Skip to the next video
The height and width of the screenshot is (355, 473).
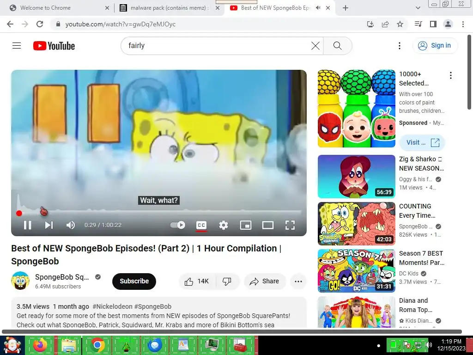coord(49,225)
